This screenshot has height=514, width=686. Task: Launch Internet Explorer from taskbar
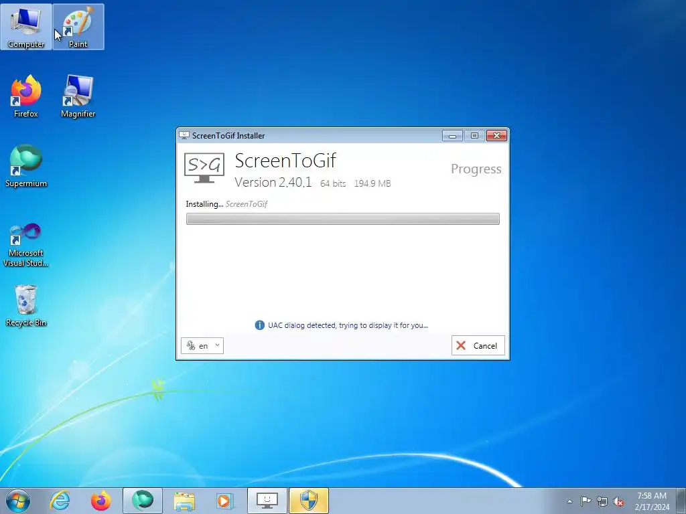coord(60,501)
